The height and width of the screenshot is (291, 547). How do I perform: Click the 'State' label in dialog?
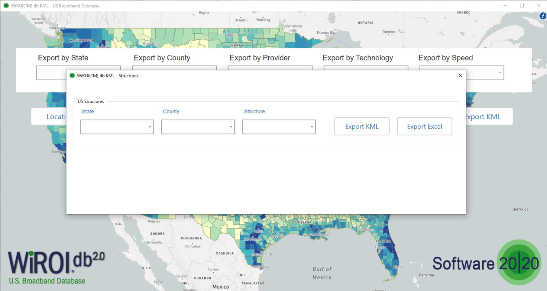click(88, 111)
